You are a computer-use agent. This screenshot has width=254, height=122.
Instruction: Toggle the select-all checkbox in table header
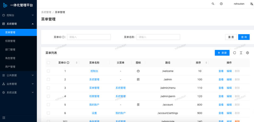[x=48, y=63]
